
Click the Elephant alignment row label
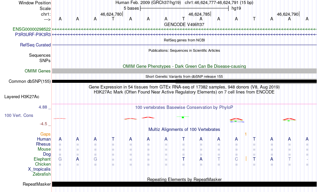pos(42,159)
